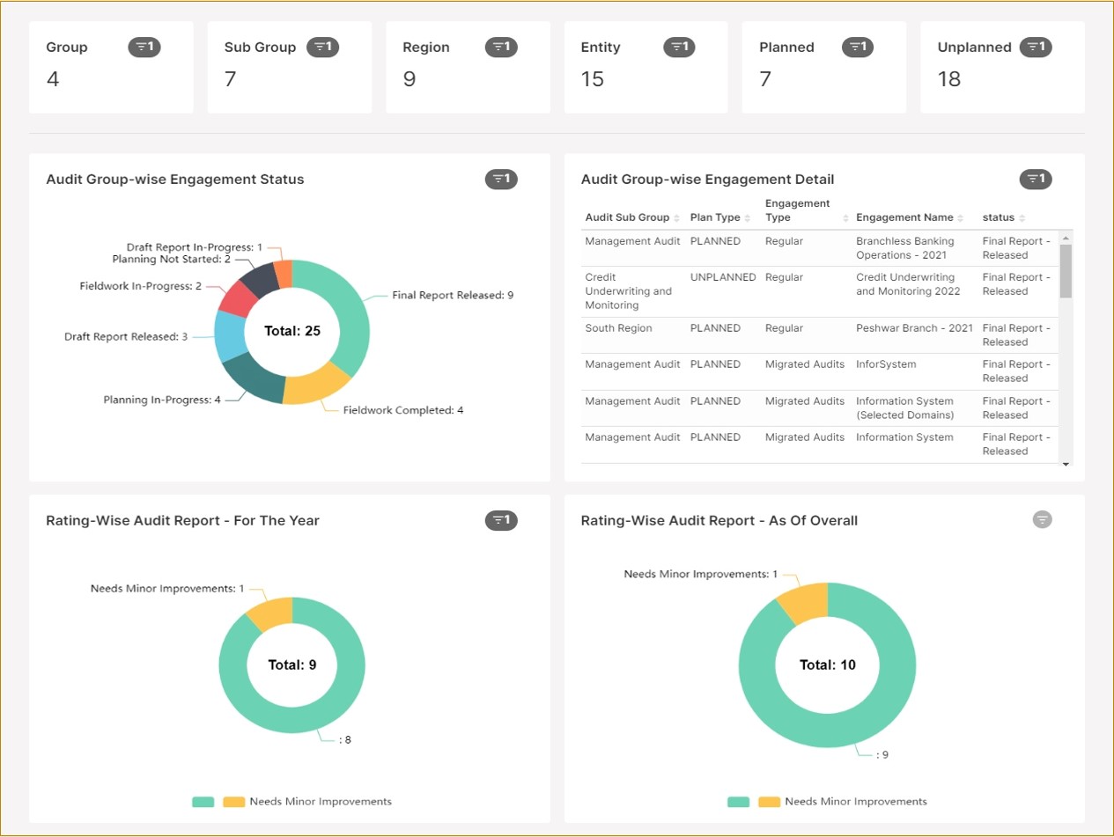The height and width of the screenshot is (837, 1114).
Task: Select the Fieldwork Completed donut segment
Action: (313, 387)
